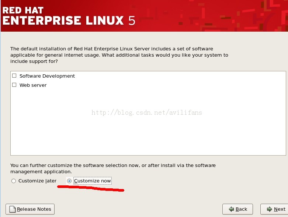Click the document icon on Release Notes

13,209
